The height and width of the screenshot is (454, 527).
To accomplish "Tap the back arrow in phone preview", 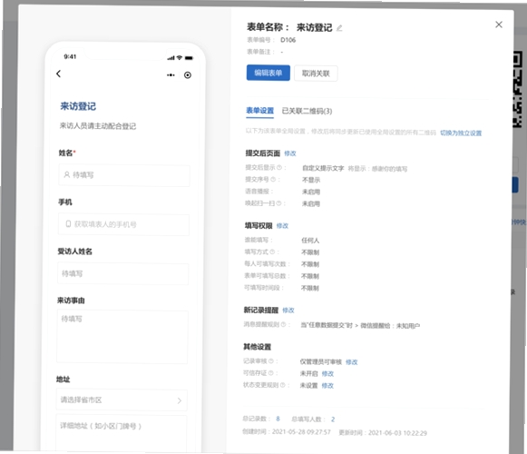I will coord(58,74).
